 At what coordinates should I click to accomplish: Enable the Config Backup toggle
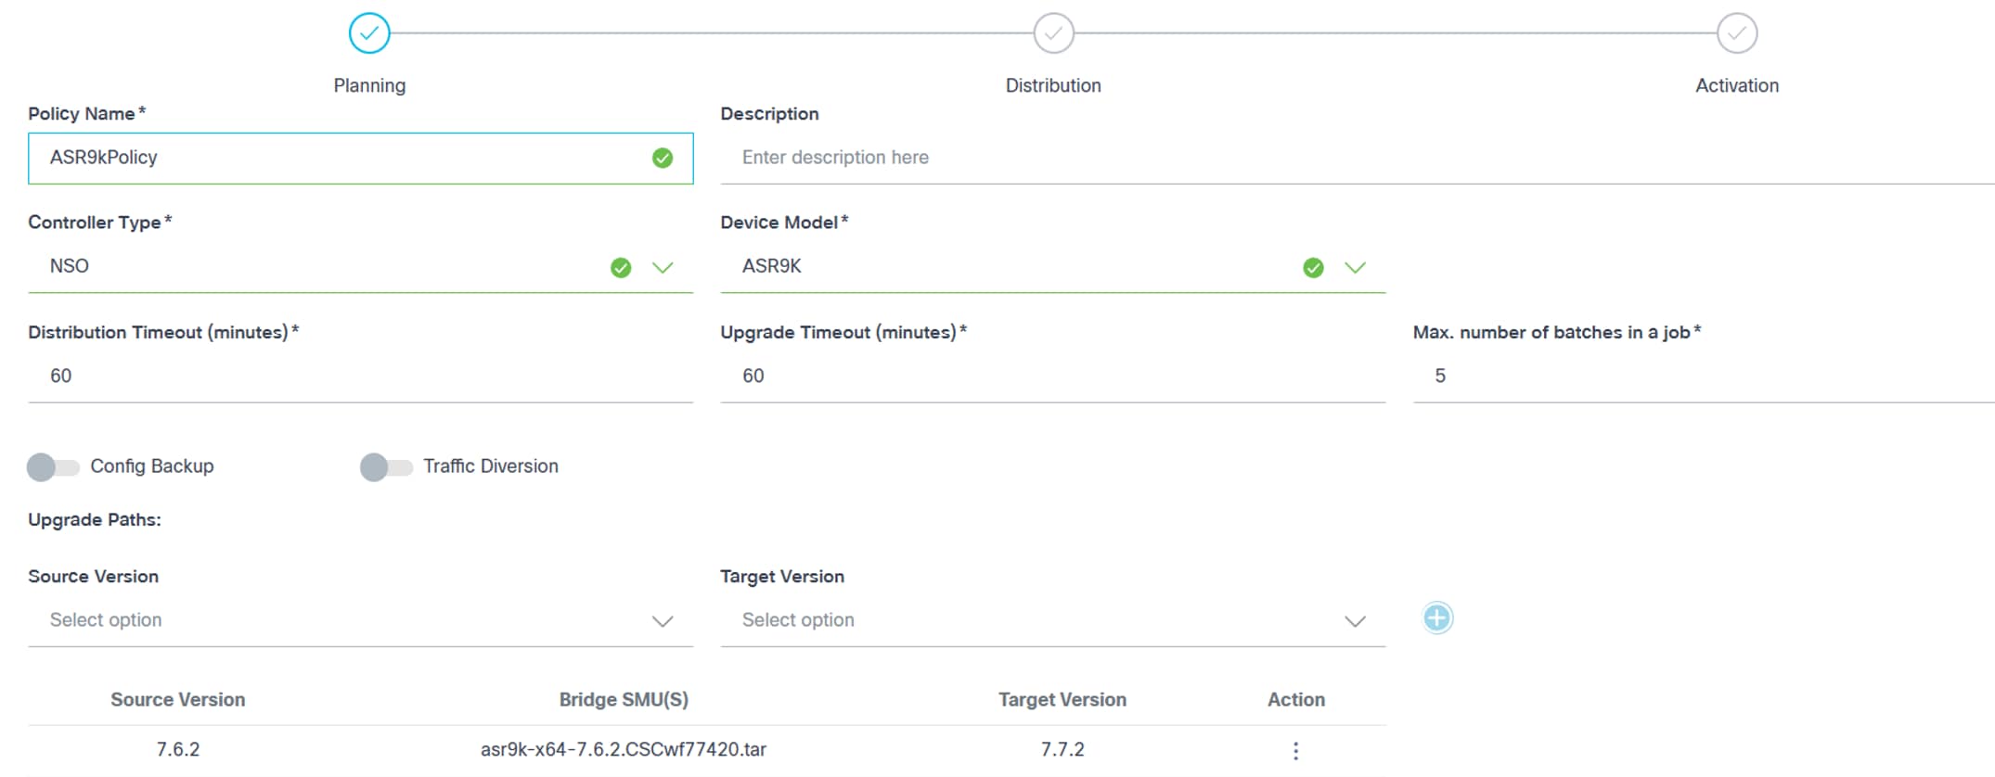click(x=53, y=466)
